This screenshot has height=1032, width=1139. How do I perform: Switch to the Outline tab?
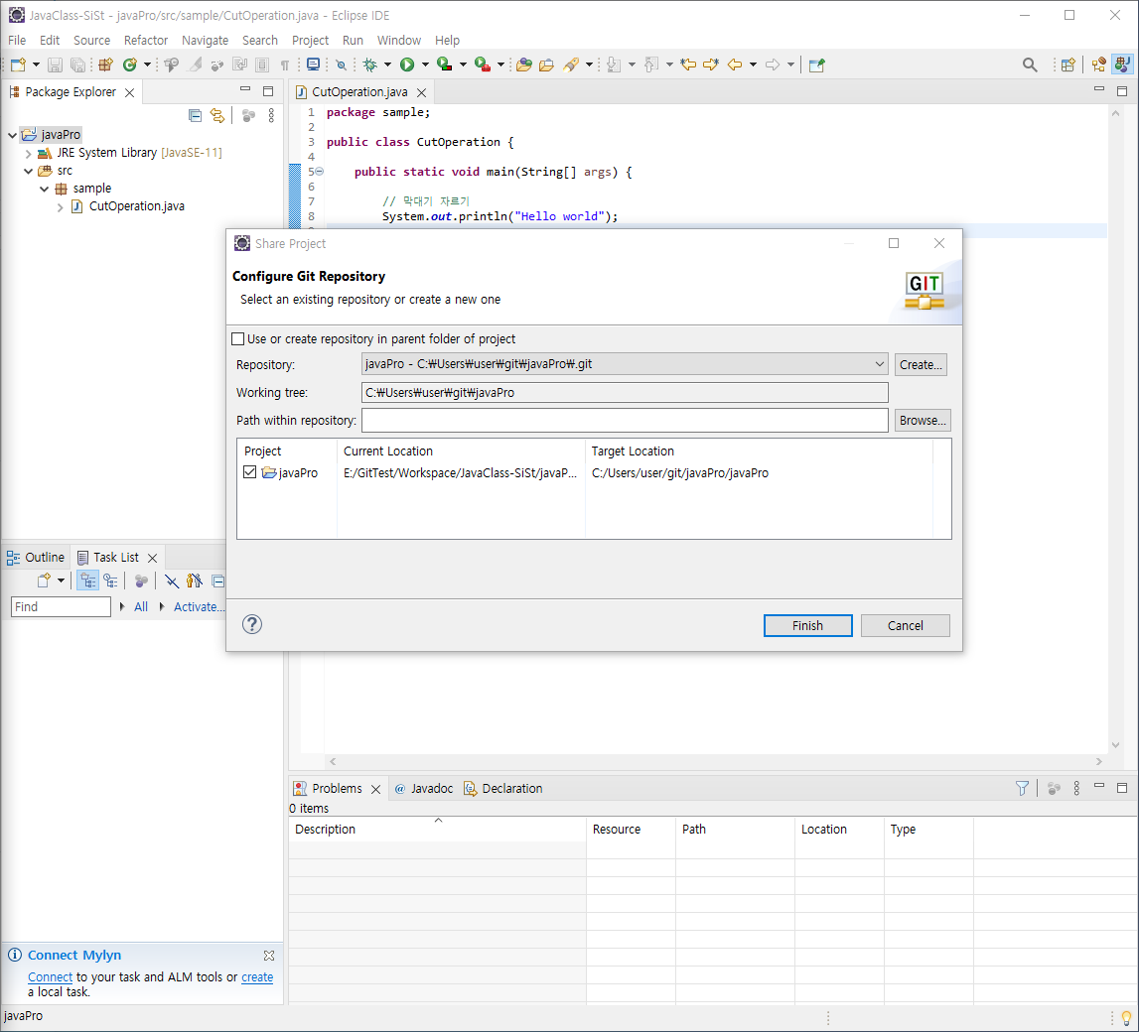click(36, 558)
